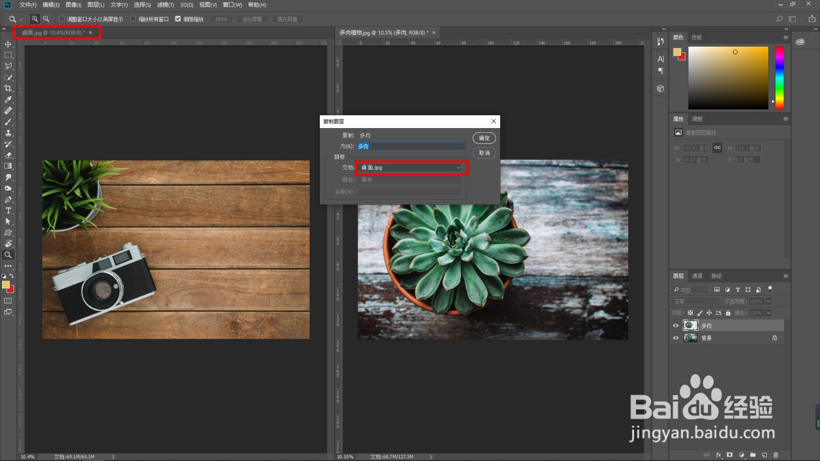Select the Smudge tool
The image size is (820, 461).
pos(8,177)
